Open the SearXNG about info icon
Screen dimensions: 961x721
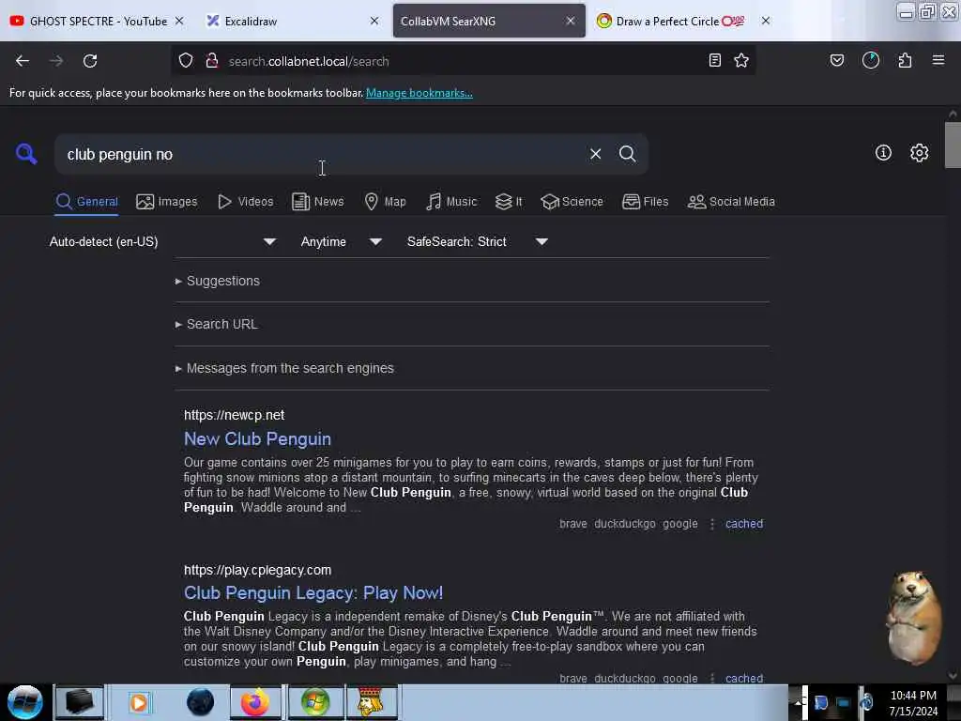pyautogui.click(x=883, y=153)
